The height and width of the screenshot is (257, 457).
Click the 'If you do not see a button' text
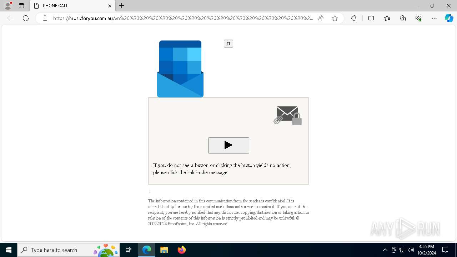point(222,169)
